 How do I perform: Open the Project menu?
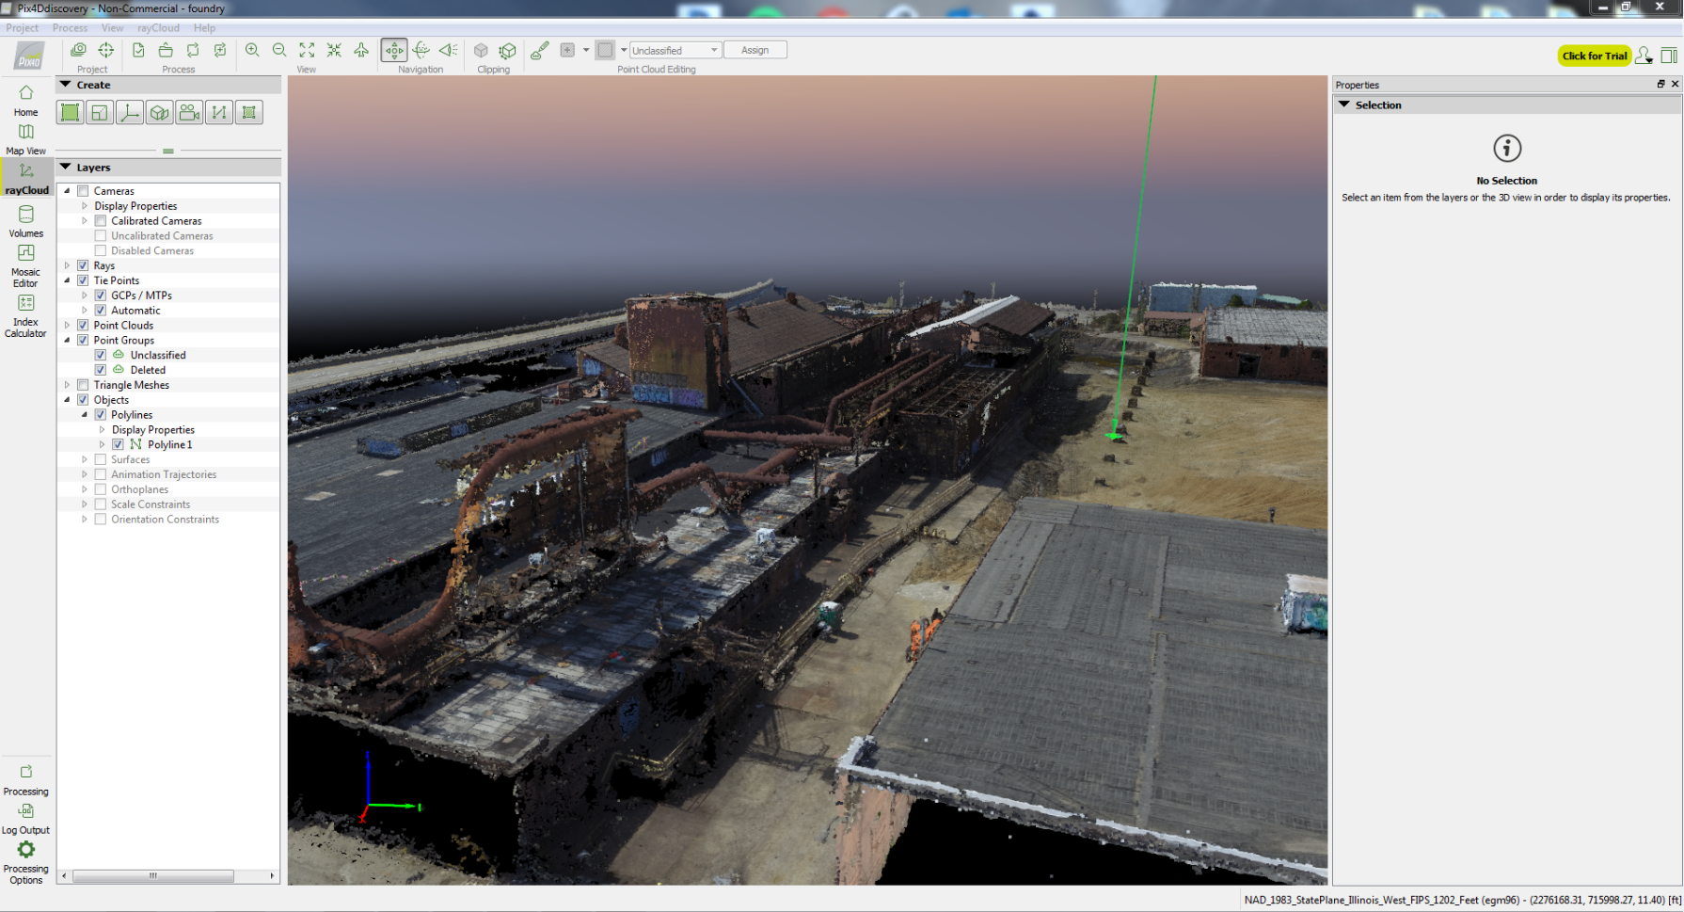point(23,28)
